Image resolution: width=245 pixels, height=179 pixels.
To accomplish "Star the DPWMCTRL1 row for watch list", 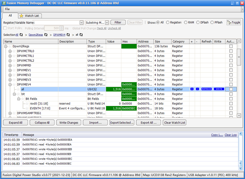I will (14, 56).
